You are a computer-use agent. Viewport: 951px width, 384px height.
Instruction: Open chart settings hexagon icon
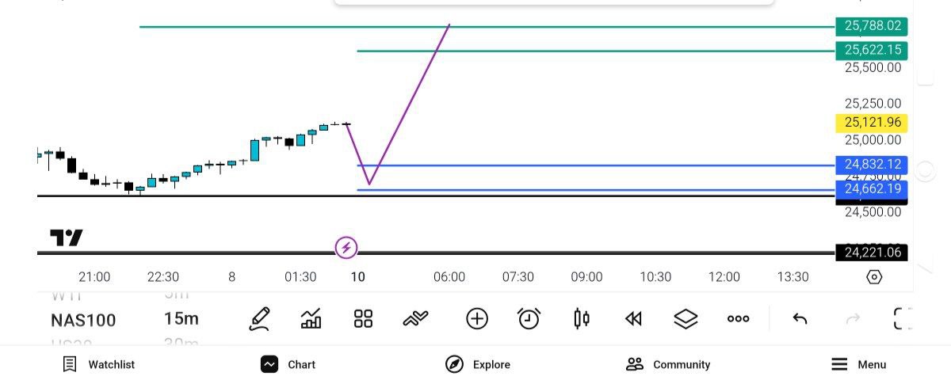click(874, 277)
